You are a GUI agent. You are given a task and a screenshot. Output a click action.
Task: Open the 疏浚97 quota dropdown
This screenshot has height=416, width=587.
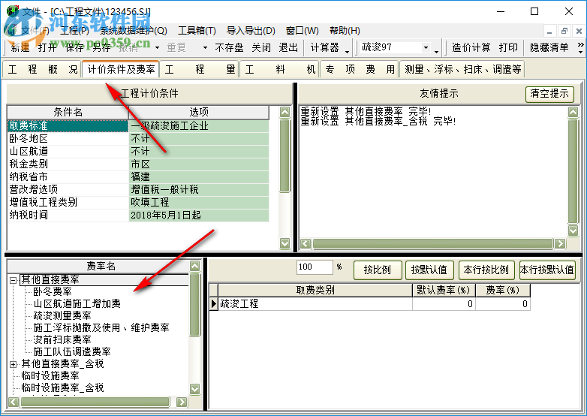[x=426, y=47]
